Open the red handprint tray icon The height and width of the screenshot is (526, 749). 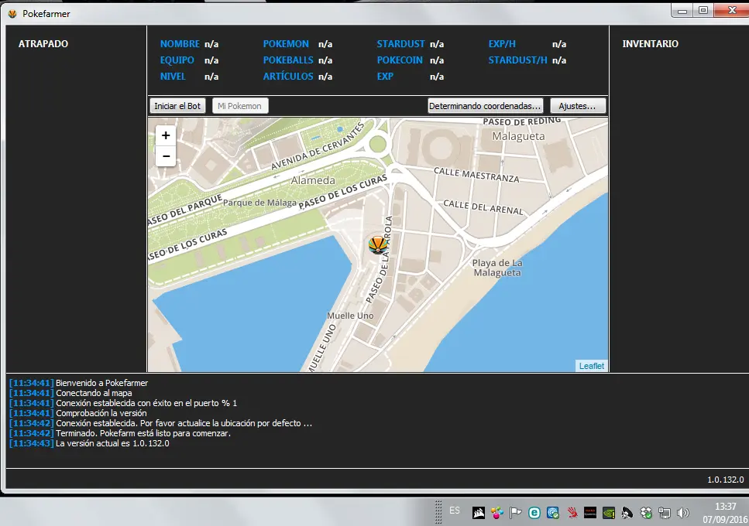pyautogui.click(x=572, y=513)
